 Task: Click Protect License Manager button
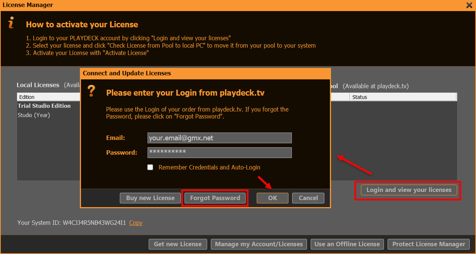[429, 244]
